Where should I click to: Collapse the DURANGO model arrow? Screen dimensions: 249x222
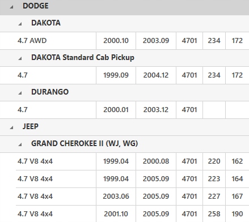click(20, 93)
